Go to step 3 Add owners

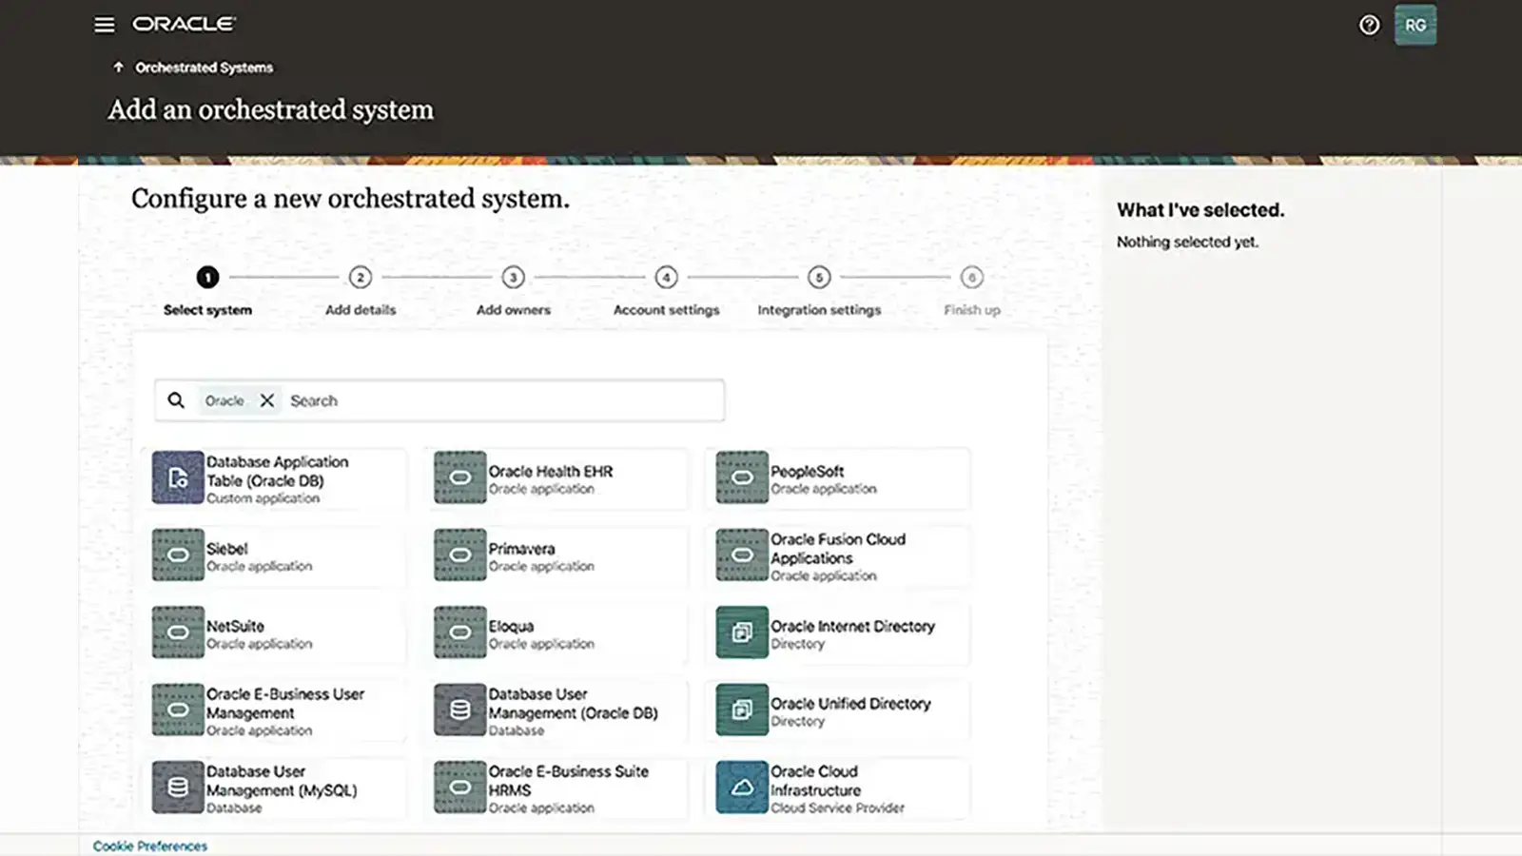click(x=514, y=277)
